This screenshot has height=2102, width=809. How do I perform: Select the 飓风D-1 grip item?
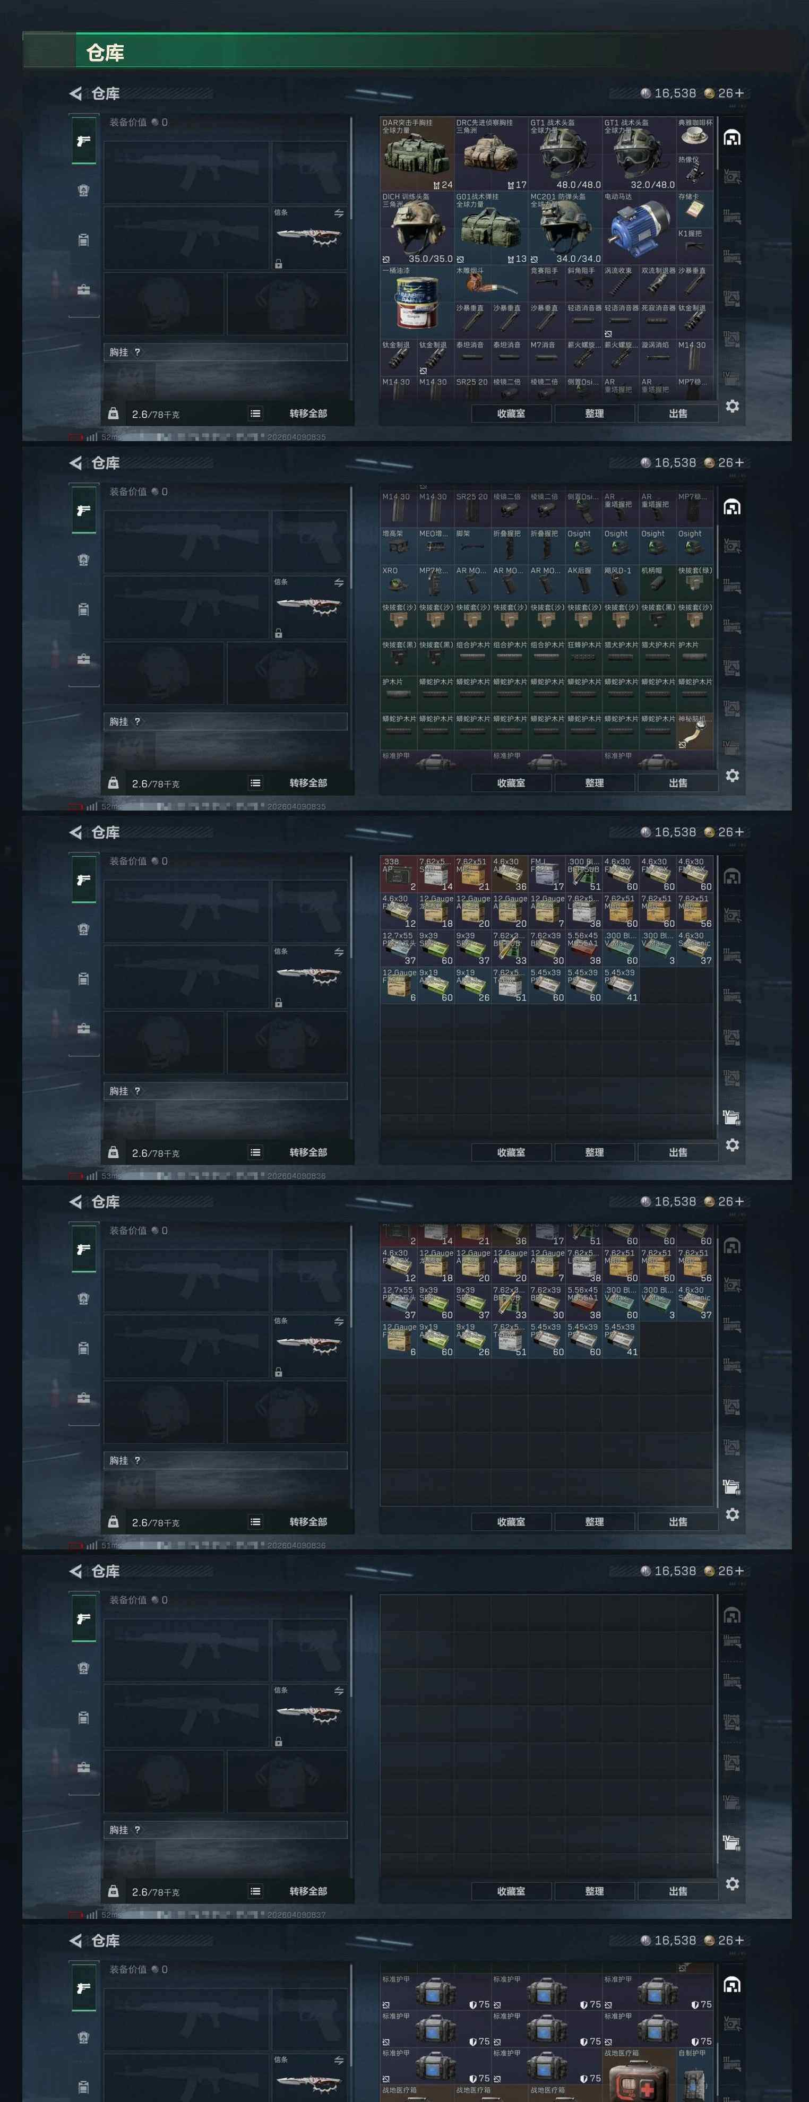pyautogui.click(x=621, y=583)
